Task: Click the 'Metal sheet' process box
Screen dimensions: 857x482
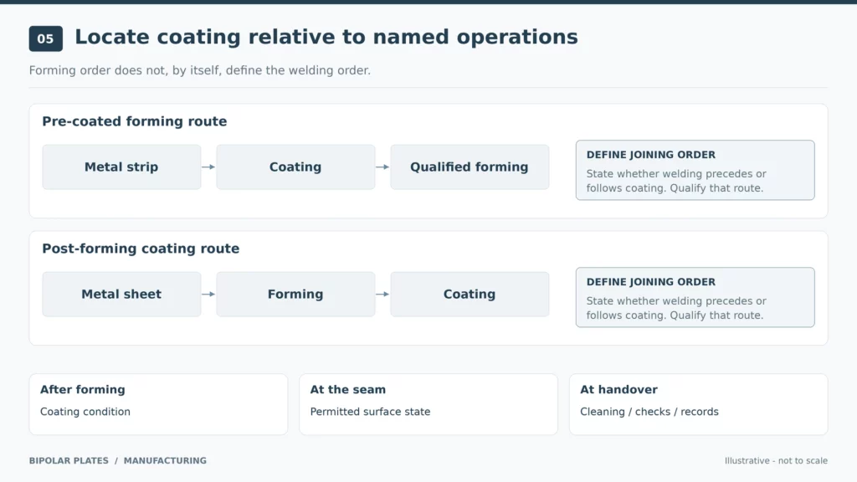Action: (x=121, y=295)
